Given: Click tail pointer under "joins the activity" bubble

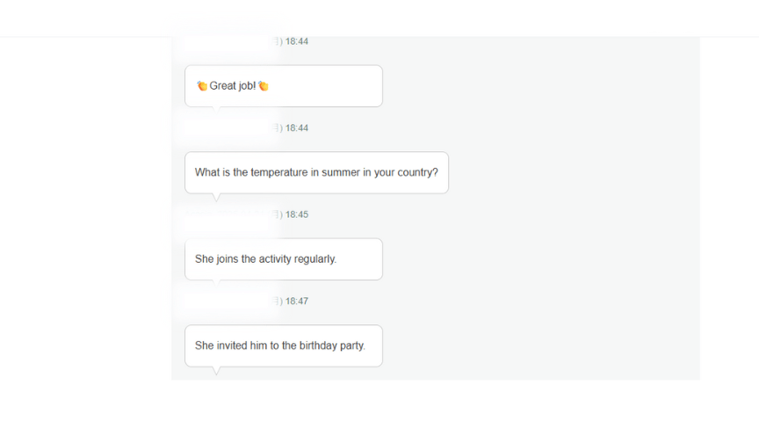Looking at the screenshot, I should coord(216,283).
